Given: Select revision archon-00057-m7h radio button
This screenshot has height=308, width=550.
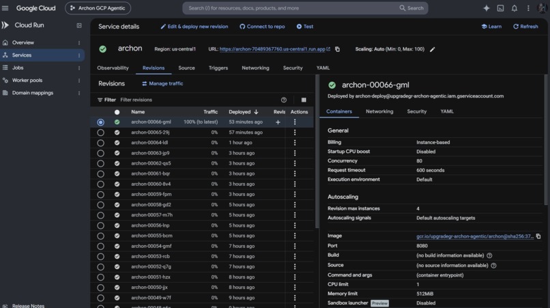Looking at the screenshot, I should tap(101, 215).
